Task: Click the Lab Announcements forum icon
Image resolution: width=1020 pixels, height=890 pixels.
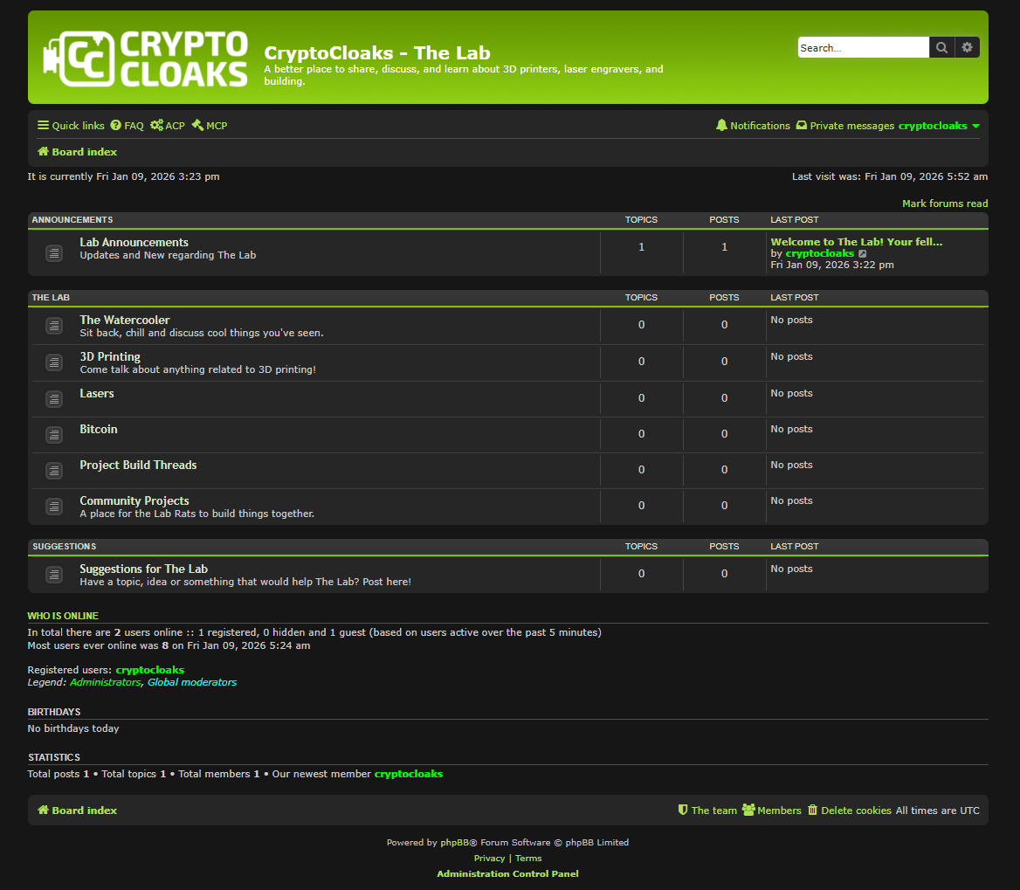Action: click(x=54, y=252)
